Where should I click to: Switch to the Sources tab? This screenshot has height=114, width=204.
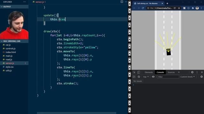coord(171,72)
